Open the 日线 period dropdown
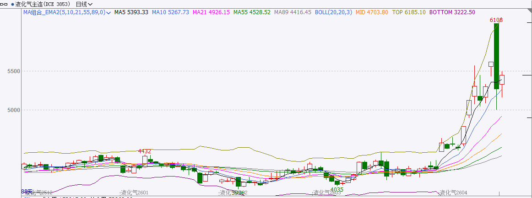 click(84, 4)
